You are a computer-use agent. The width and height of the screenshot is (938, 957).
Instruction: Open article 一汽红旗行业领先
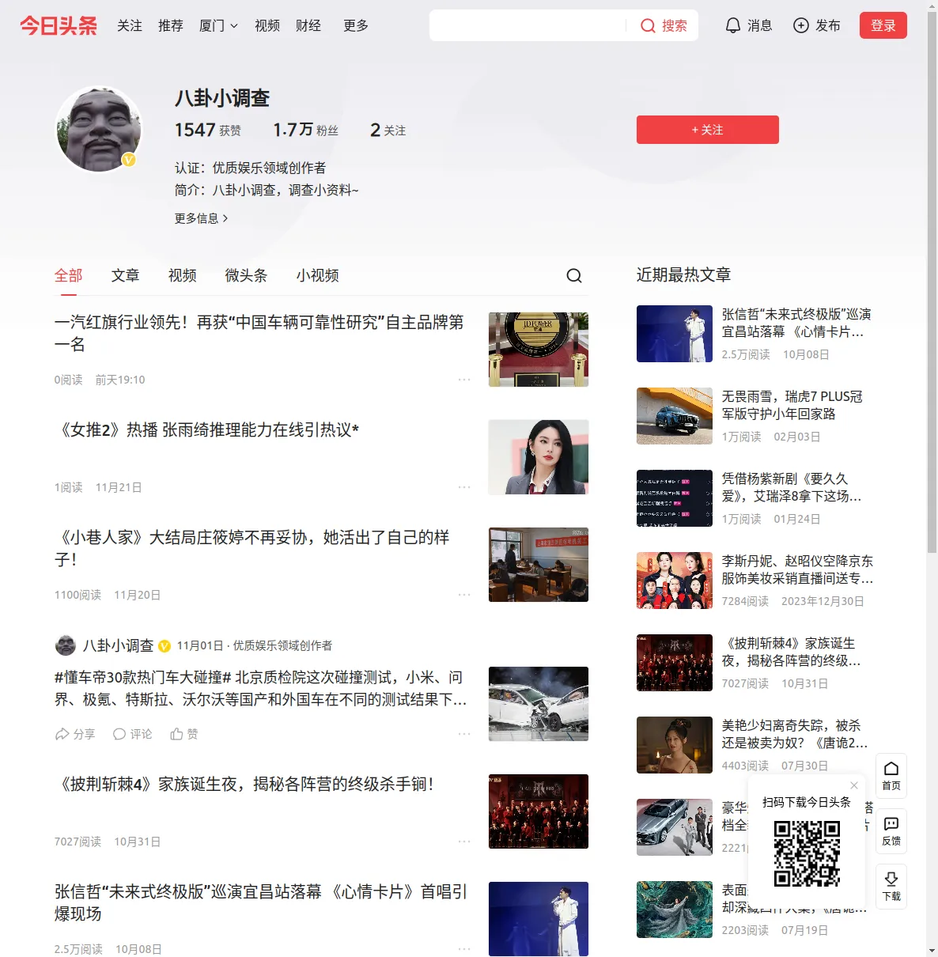259,333
